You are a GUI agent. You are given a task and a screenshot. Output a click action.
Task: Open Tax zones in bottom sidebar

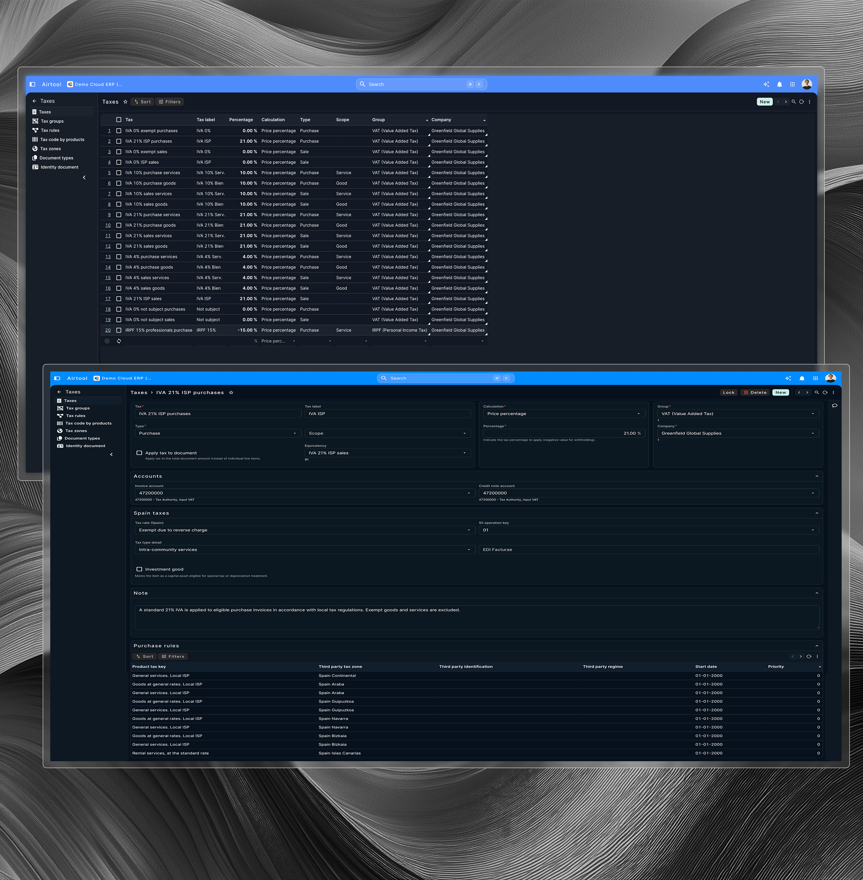tap(76, 431)
